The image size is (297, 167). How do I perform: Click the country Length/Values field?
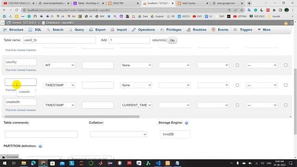coord(98,65)
